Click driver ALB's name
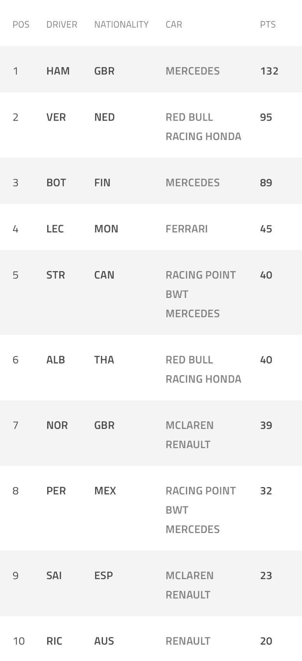 tap(56, 360)
